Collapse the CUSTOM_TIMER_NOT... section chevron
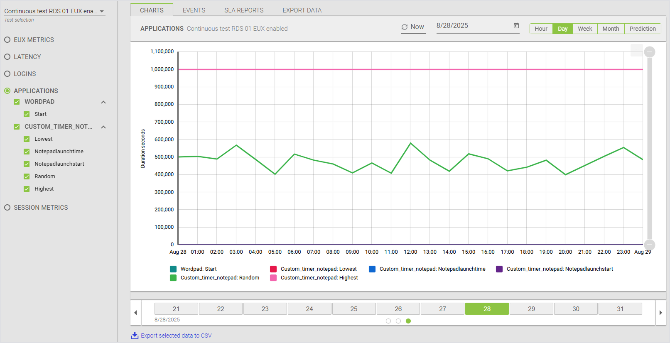This screenshot has width=670, height=343. pyautogui.click(x=103, y=127)
